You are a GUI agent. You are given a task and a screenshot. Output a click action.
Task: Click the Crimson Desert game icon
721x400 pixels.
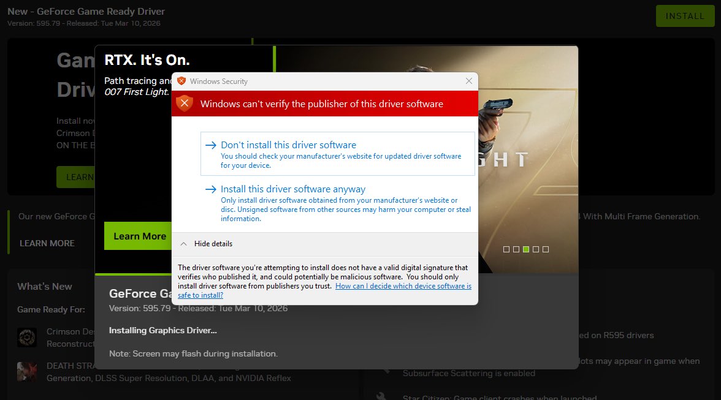coord(27,338)
